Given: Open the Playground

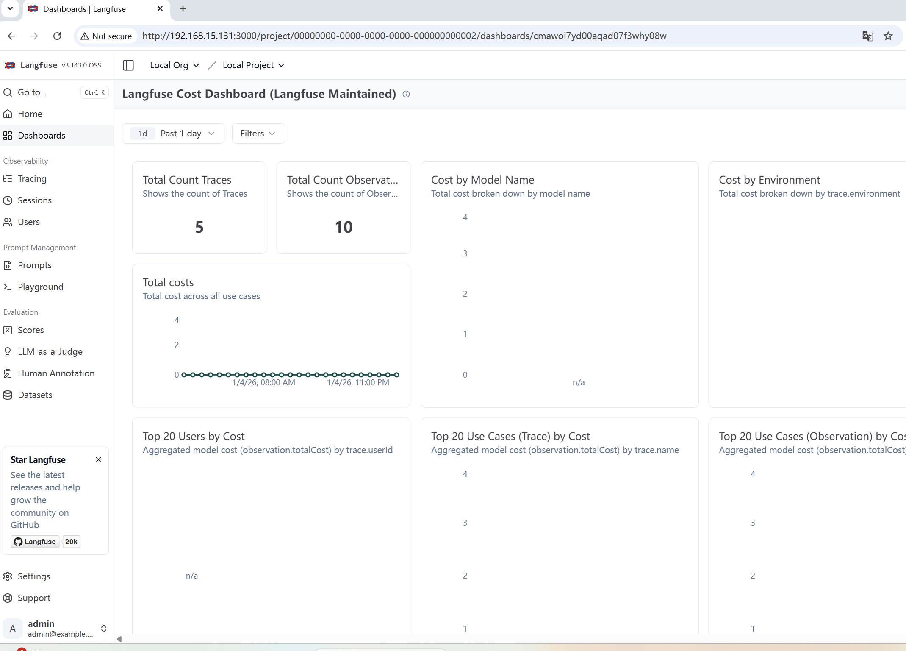Looking at the screenshot, I should 41,287.
